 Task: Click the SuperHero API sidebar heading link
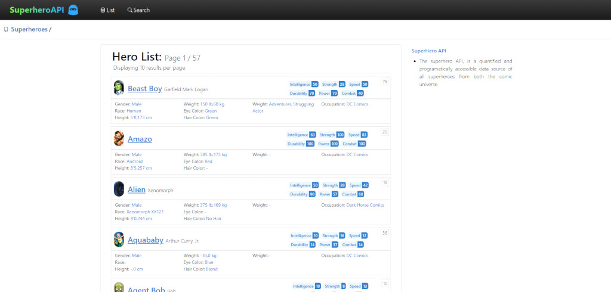[x=428, y=51]
